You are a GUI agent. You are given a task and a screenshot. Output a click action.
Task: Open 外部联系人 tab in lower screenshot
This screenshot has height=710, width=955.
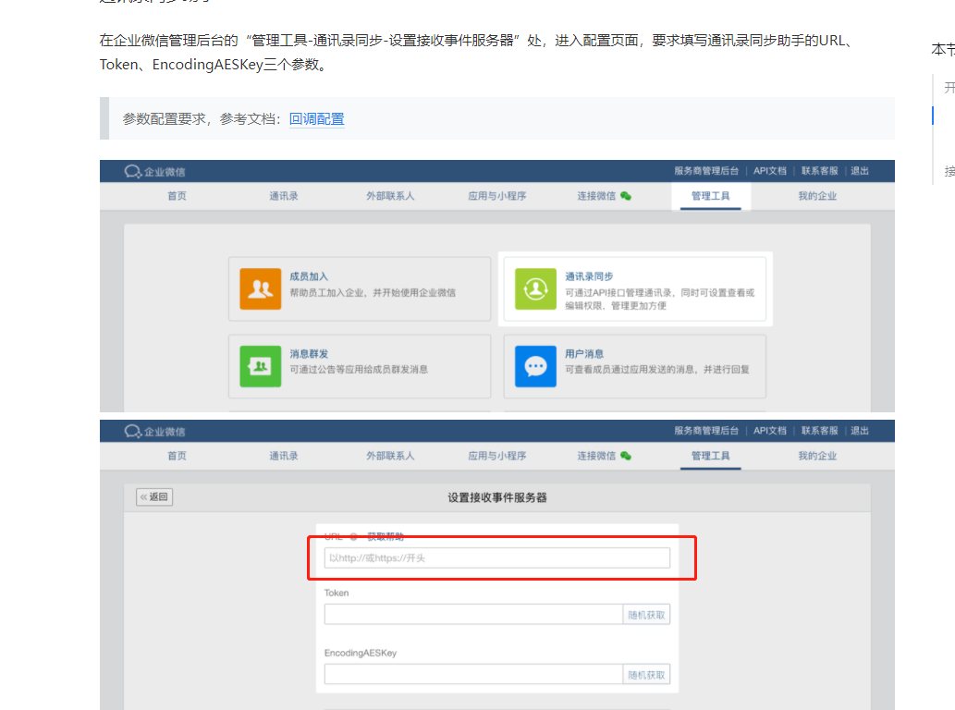(390, 456)
